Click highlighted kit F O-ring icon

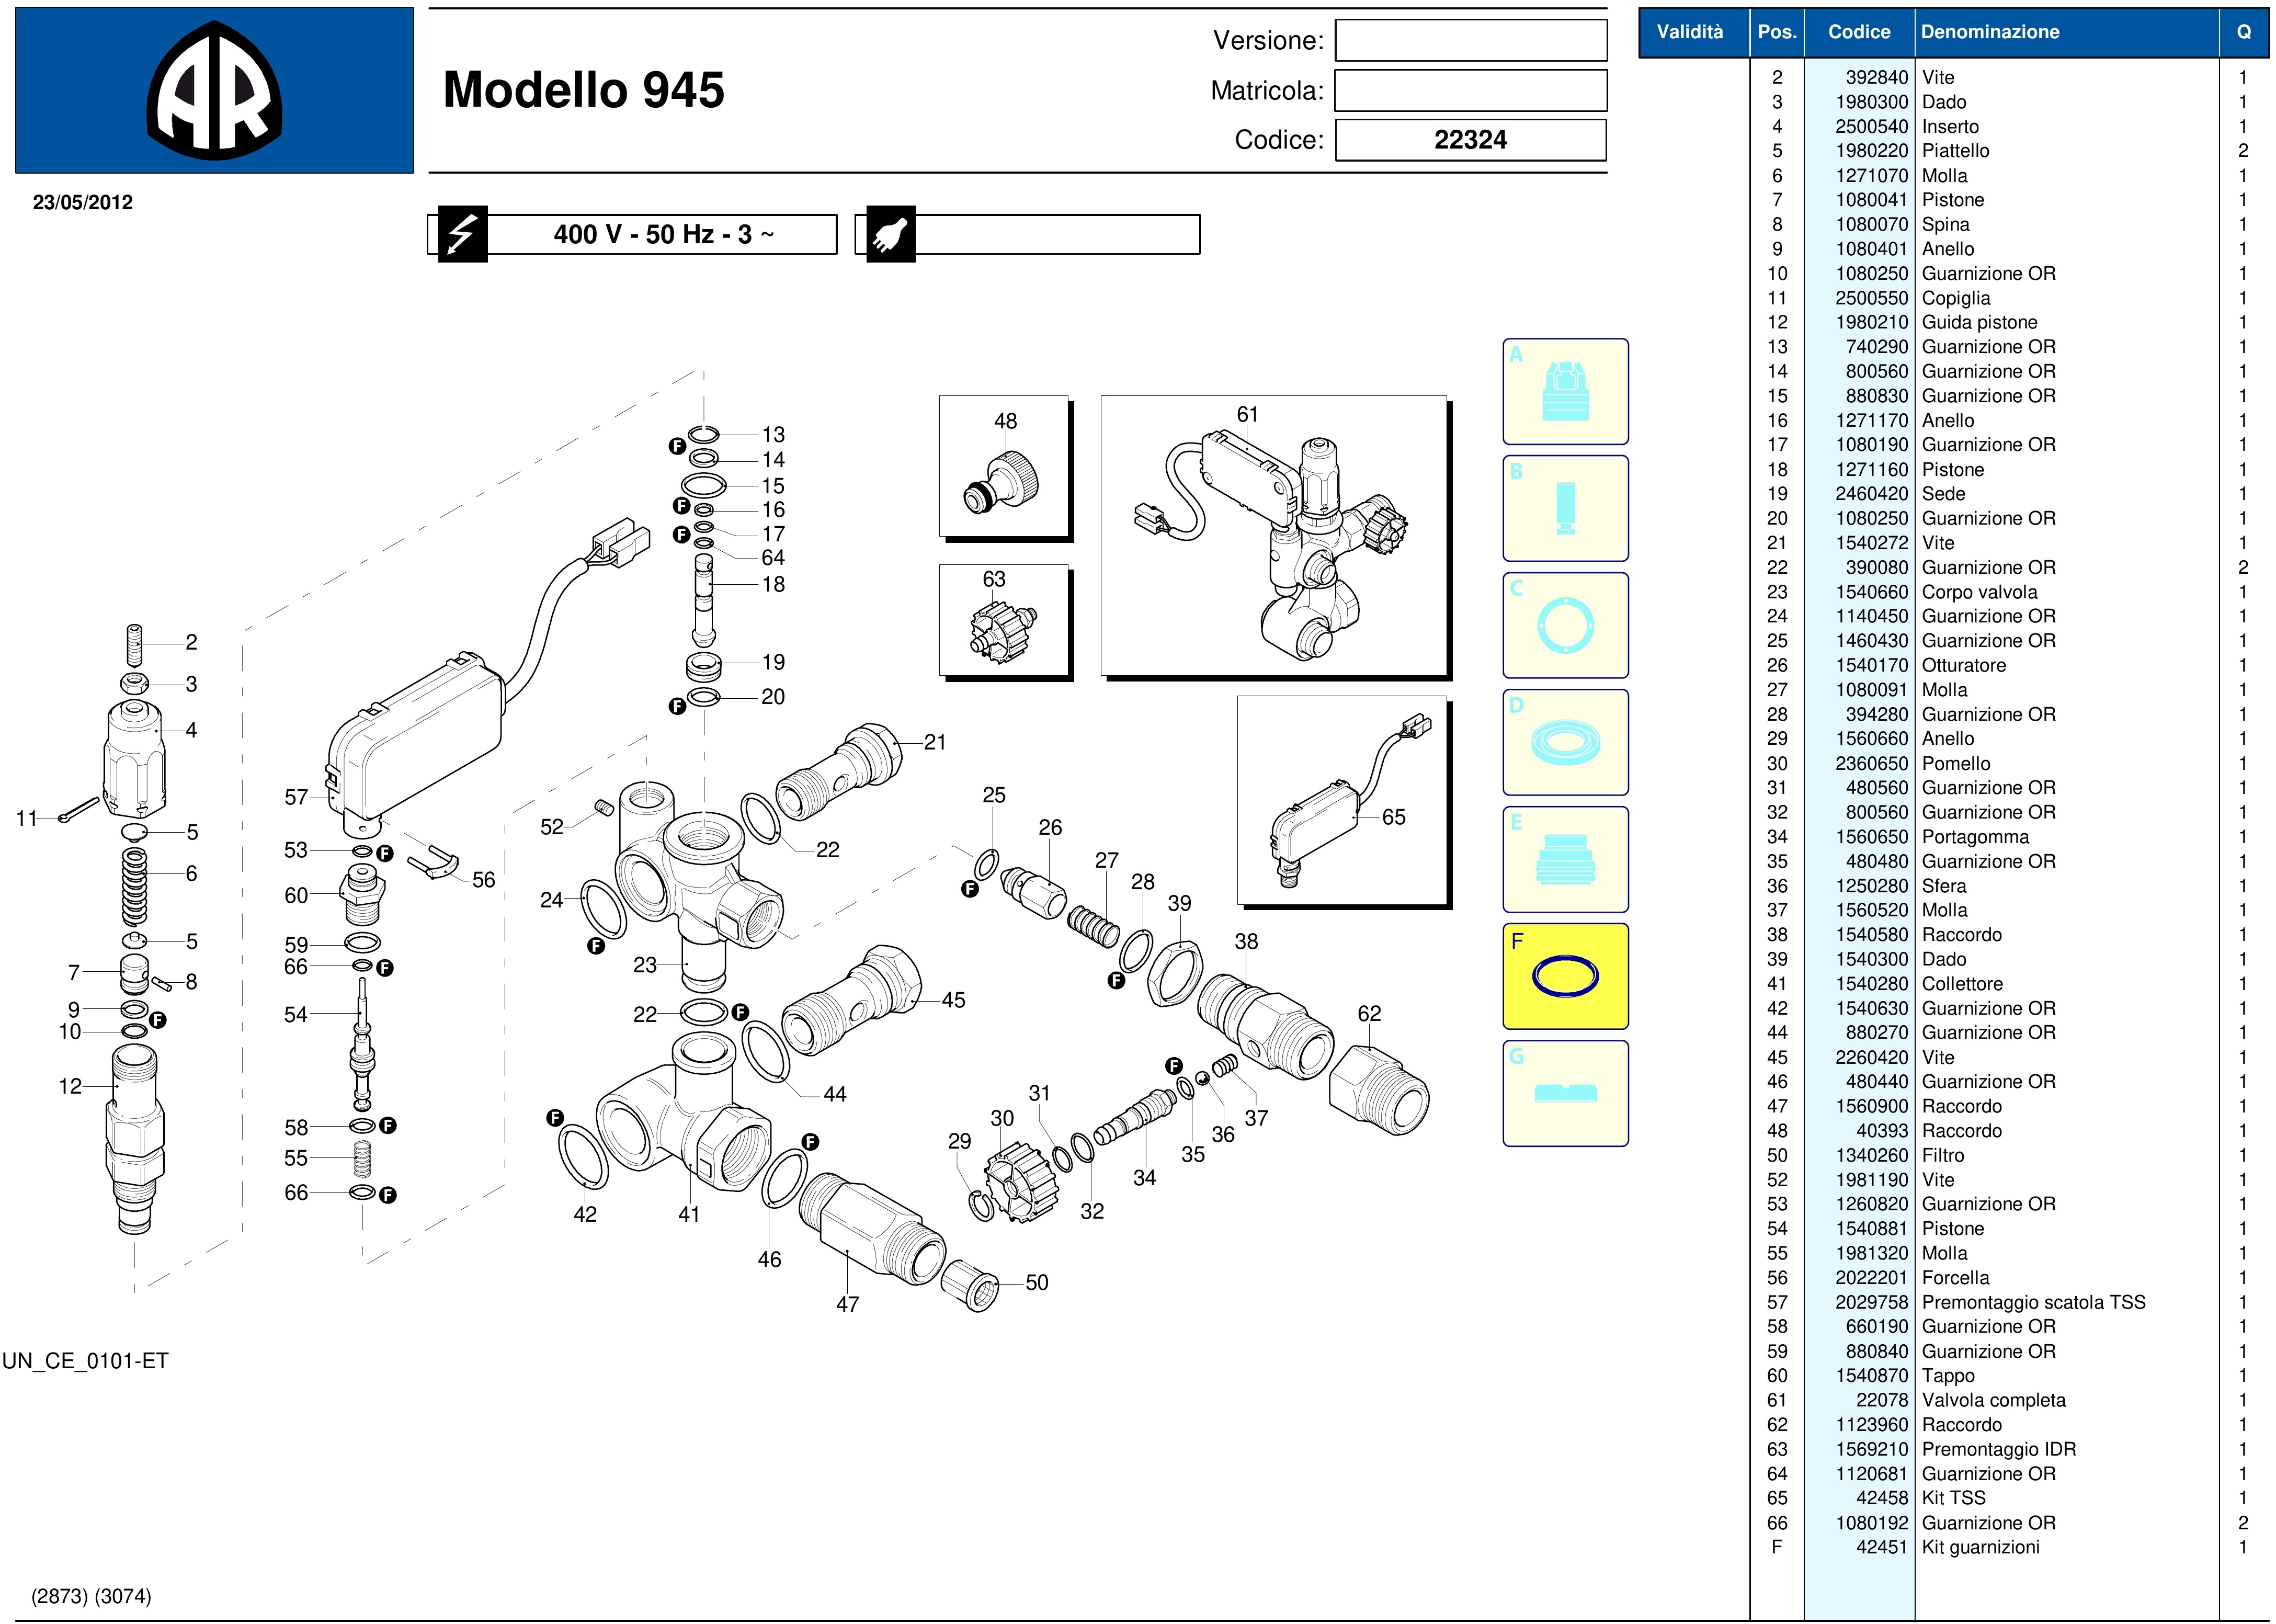(x=1565, y=976)
